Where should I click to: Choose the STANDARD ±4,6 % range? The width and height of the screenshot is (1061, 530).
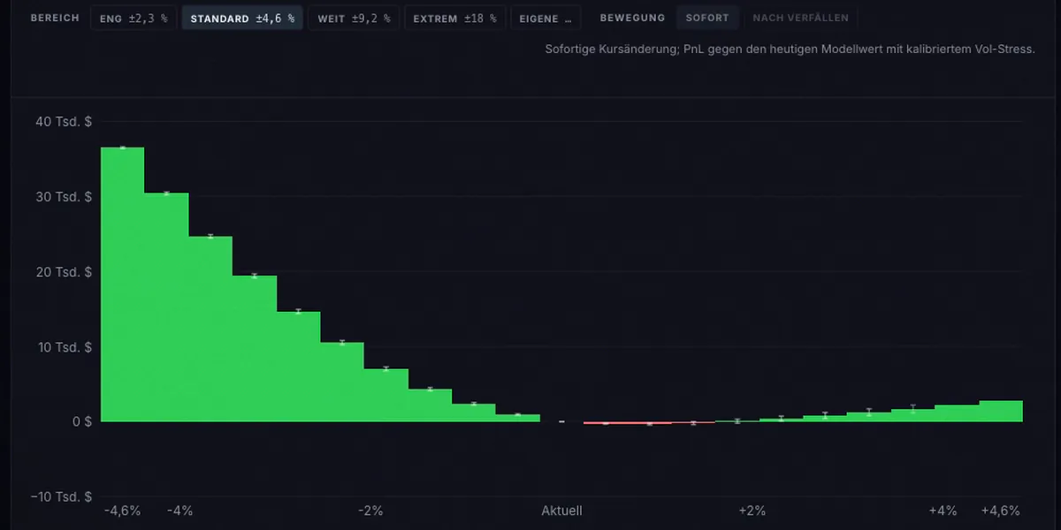(242, 18)
